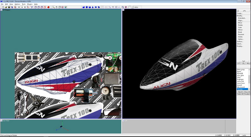Expand the Create... command group
251x137 pixels.
[x=240, y=13]
